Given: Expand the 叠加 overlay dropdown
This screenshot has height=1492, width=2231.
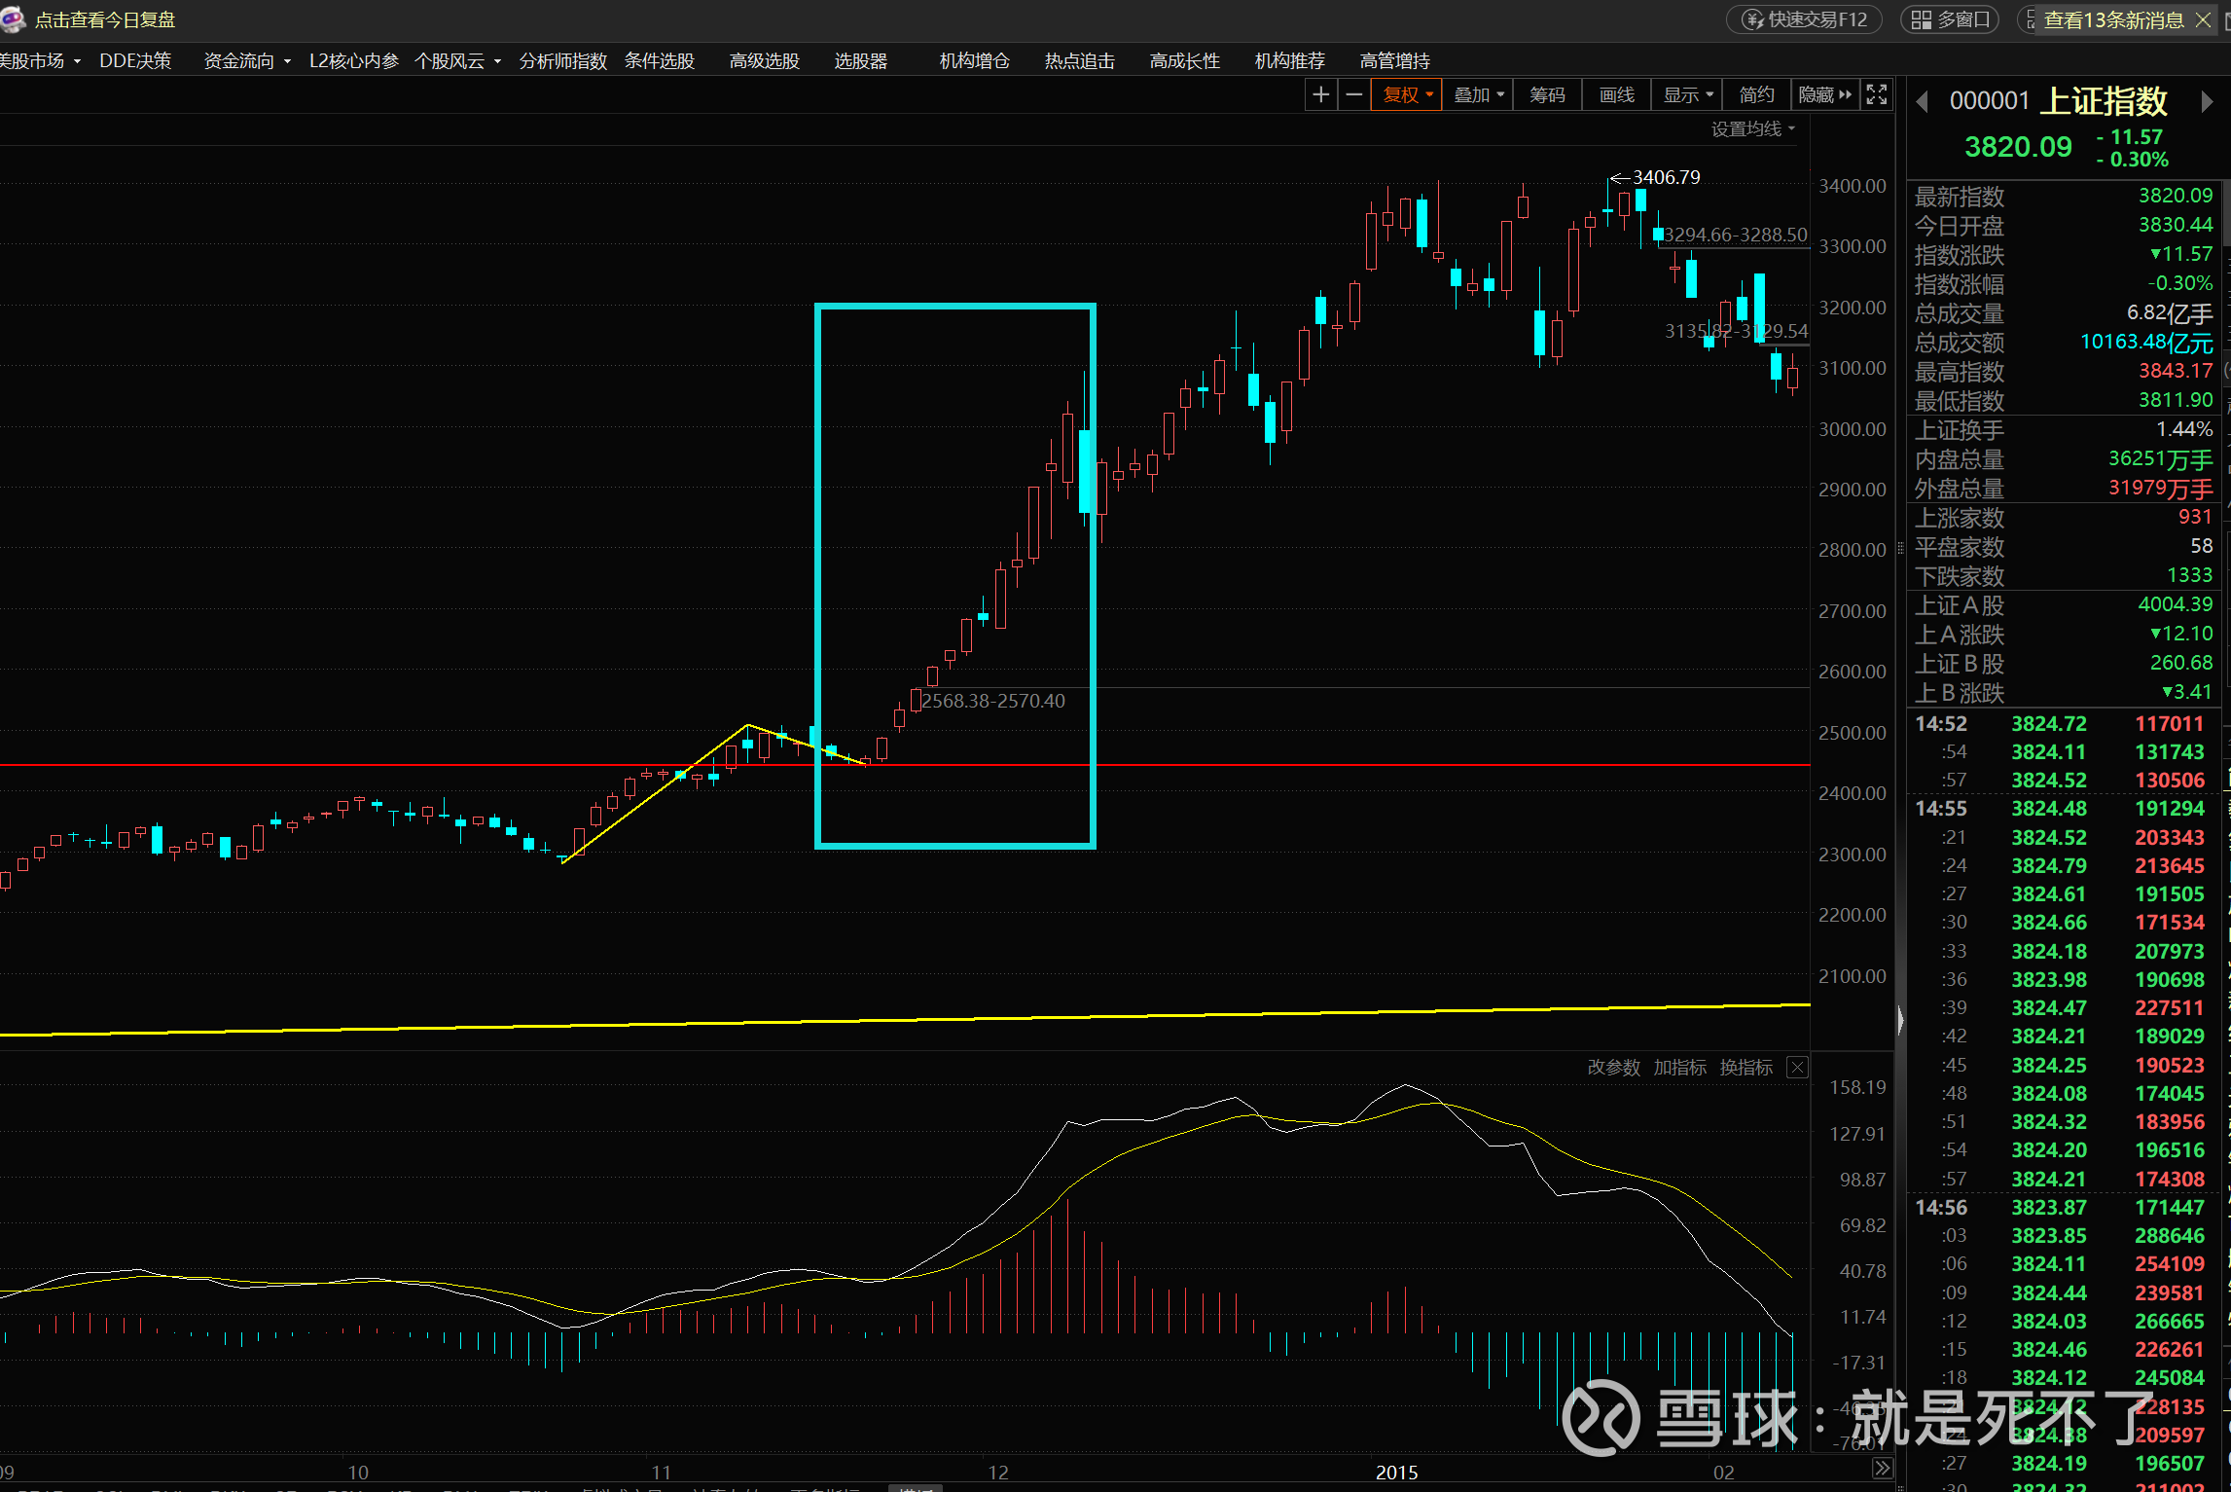Looking at the screenshot, I should click(1479, 94).
